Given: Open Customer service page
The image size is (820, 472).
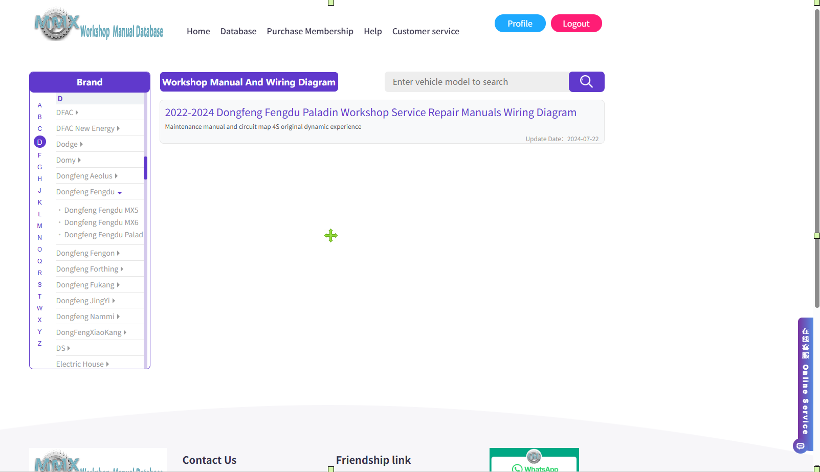Looking at the screenshot, I should click(426, 31).
